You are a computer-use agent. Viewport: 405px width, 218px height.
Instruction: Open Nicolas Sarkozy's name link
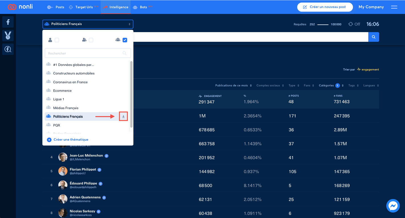pos(82,211)
